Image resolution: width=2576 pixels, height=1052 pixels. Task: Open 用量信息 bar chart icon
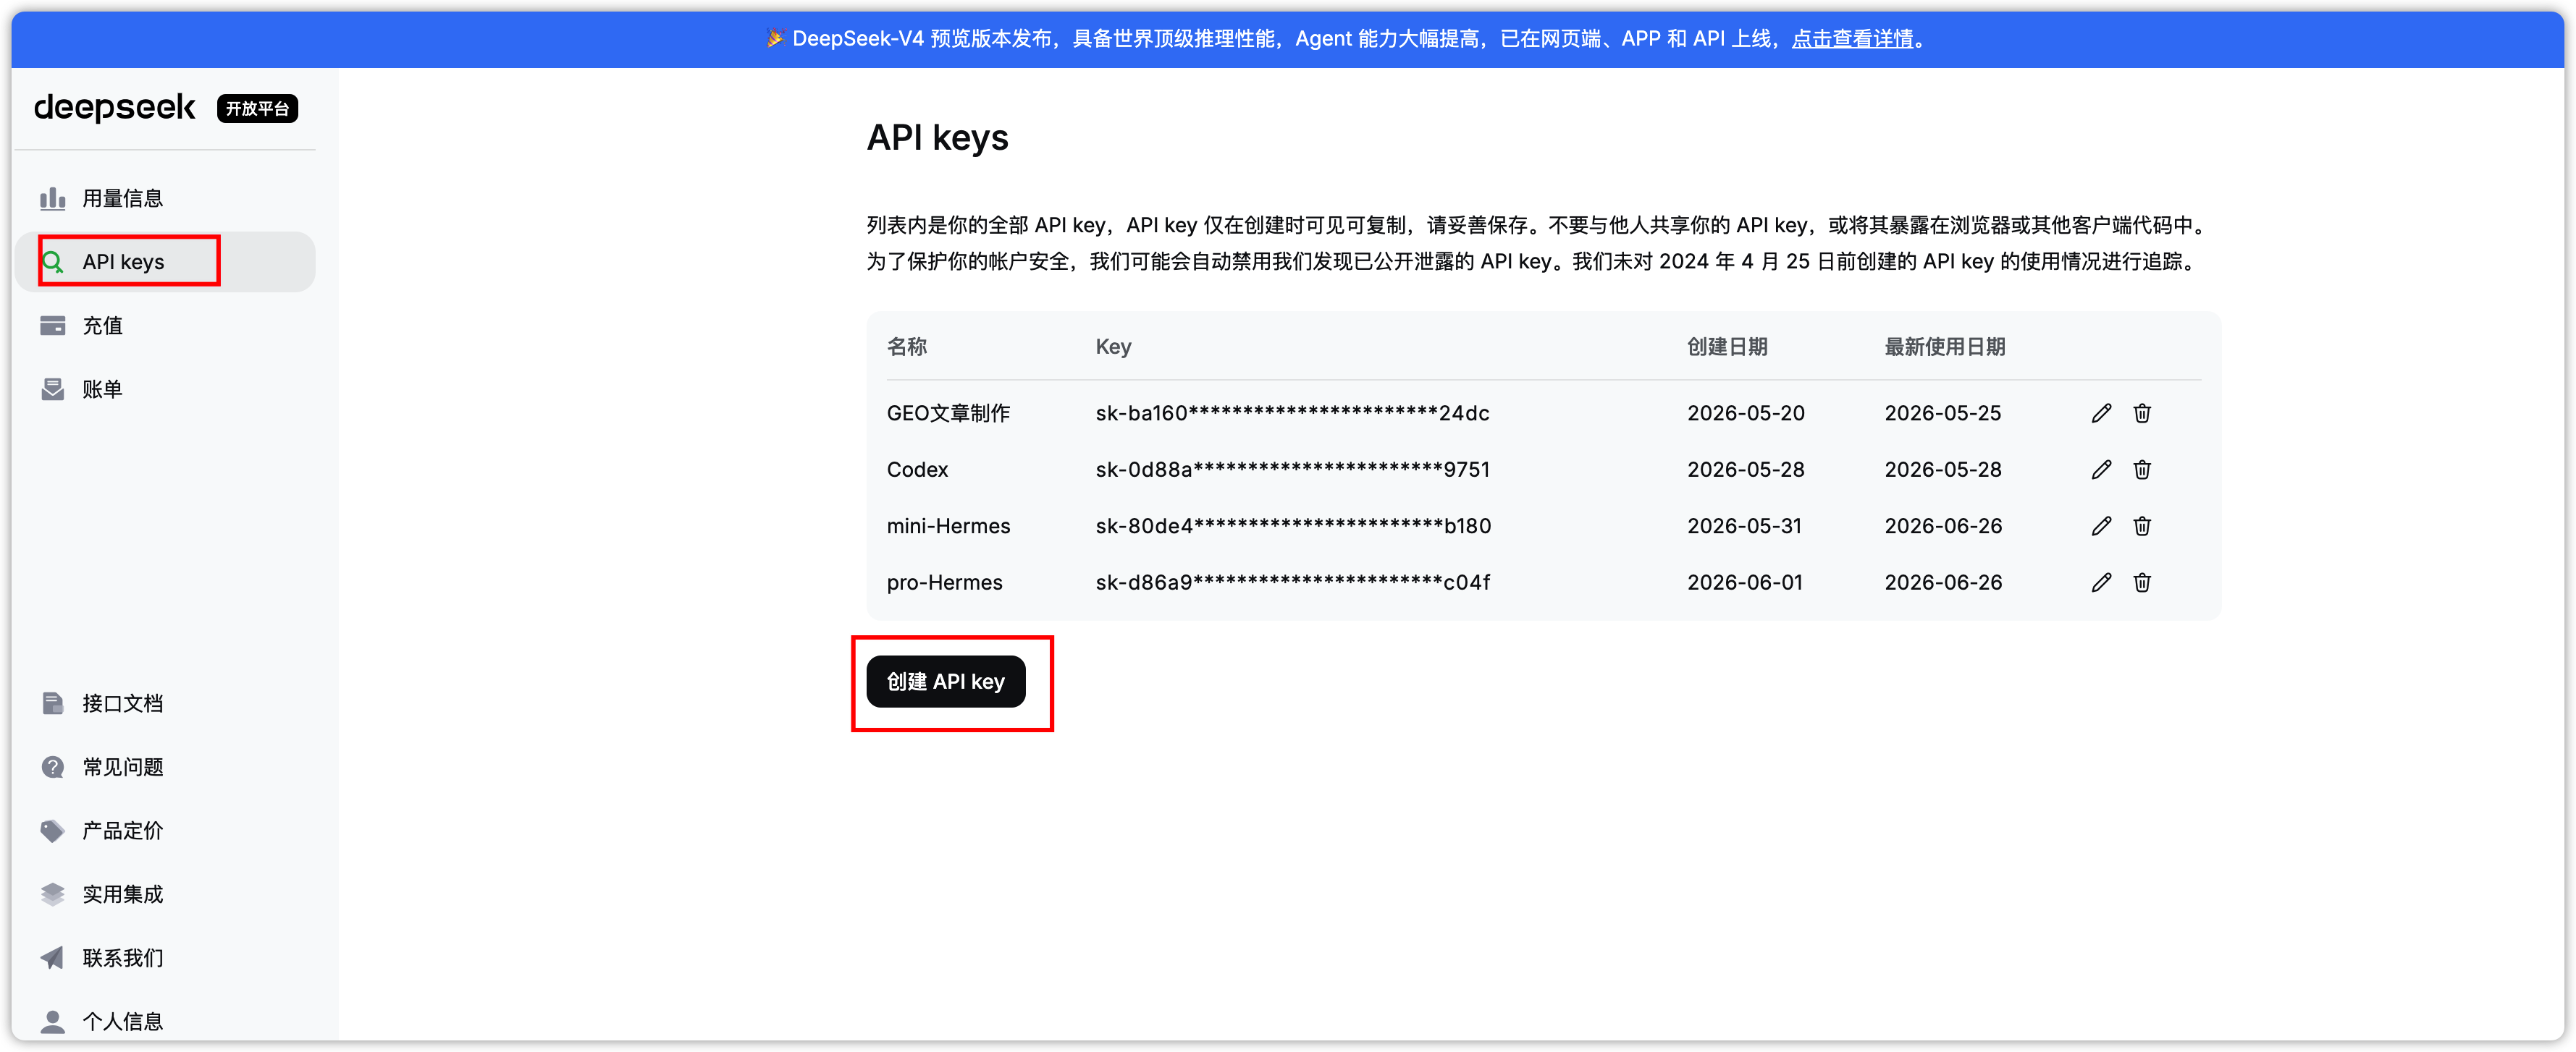tap(52, 198)
